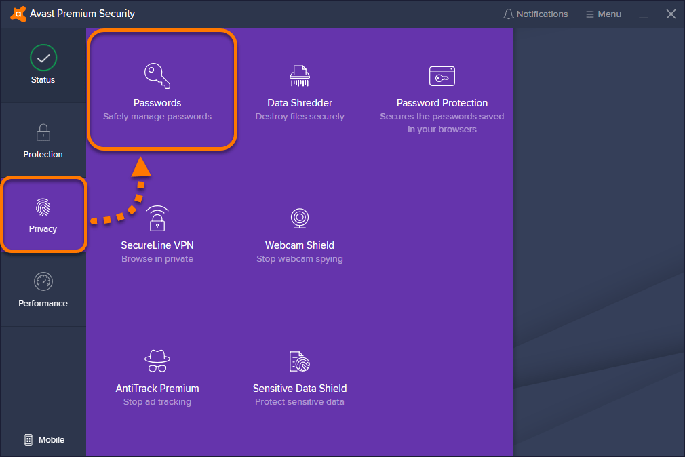Click 'Stop webcam spying' text
This screenshot has width=685, height=457.
(x=300, y=259)
